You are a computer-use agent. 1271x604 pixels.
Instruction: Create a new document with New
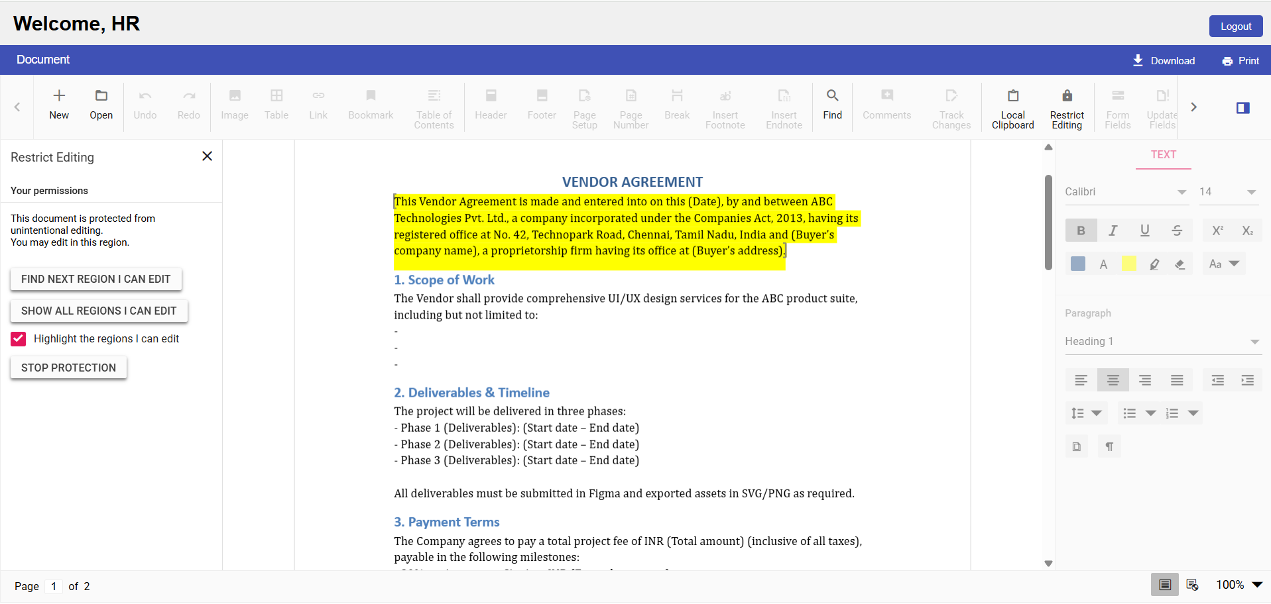pyautogui.click(x=59, y=104)
